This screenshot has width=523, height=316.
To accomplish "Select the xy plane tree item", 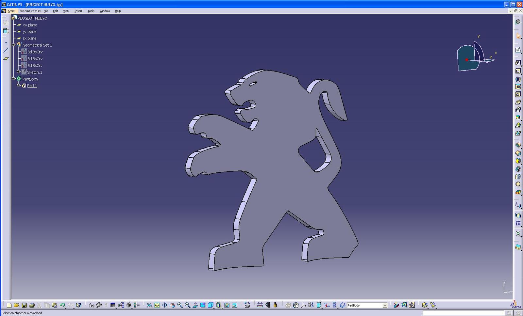I will pos(30,25).
